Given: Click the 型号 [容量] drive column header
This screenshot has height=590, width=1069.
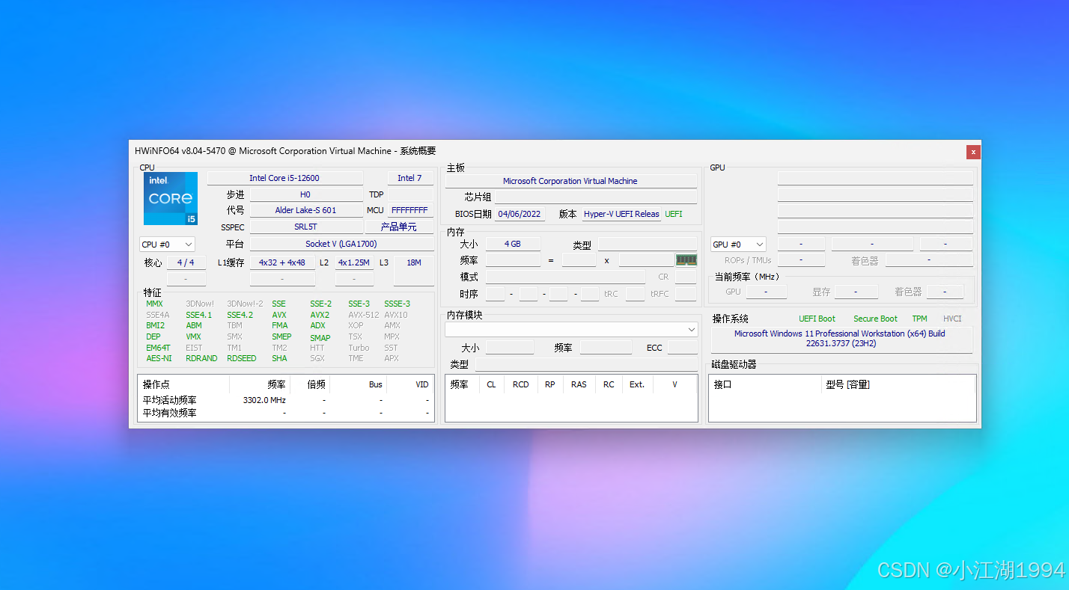Looking at the screenshot, I should coord(898,384).
